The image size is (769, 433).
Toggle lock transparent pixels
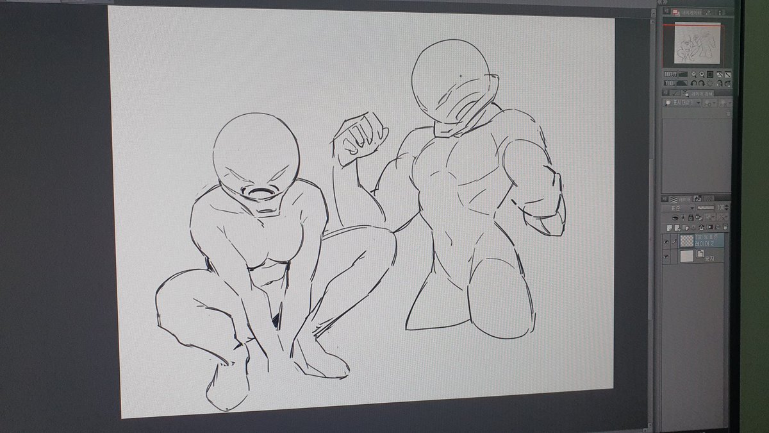[699, 217]
